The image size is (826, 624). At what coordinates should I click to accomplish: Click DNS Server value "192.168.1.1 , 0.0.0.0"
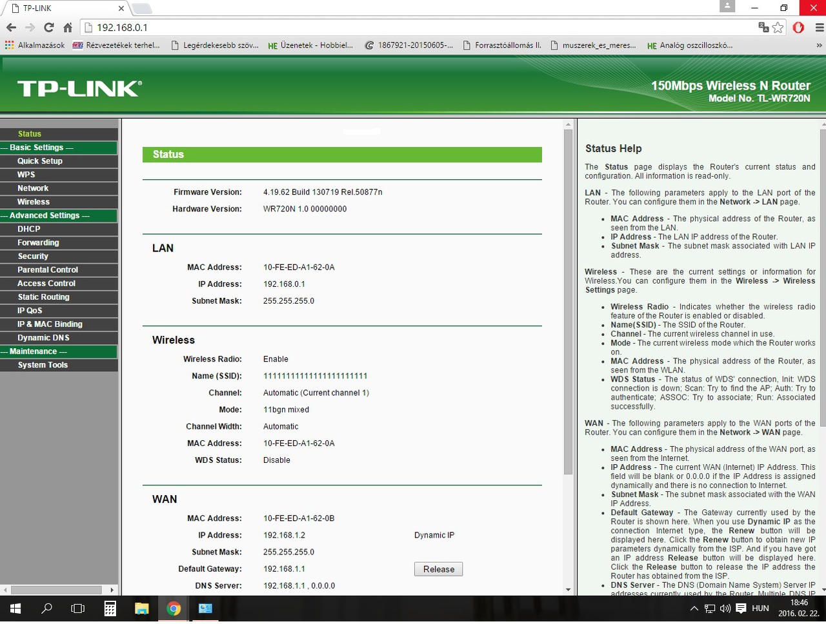[299, 586]
